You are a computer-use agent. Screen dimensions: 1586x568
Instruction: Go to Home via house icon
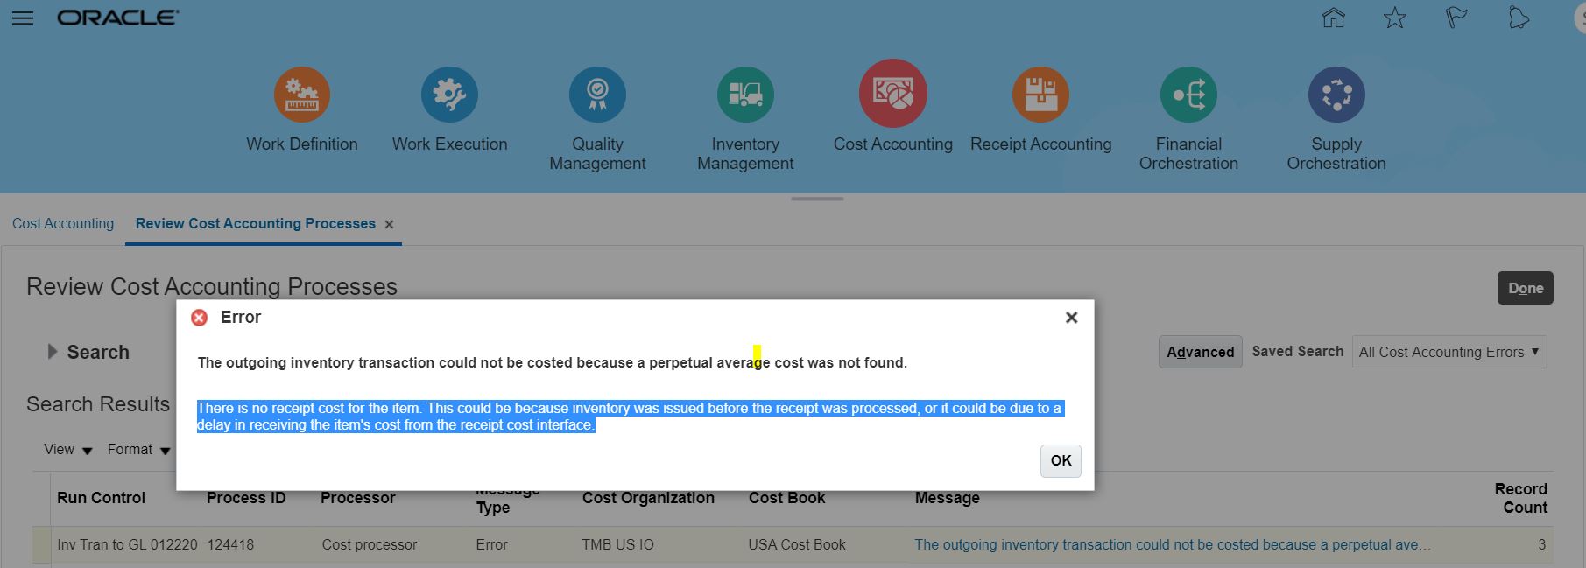[x=1333, y=18]
